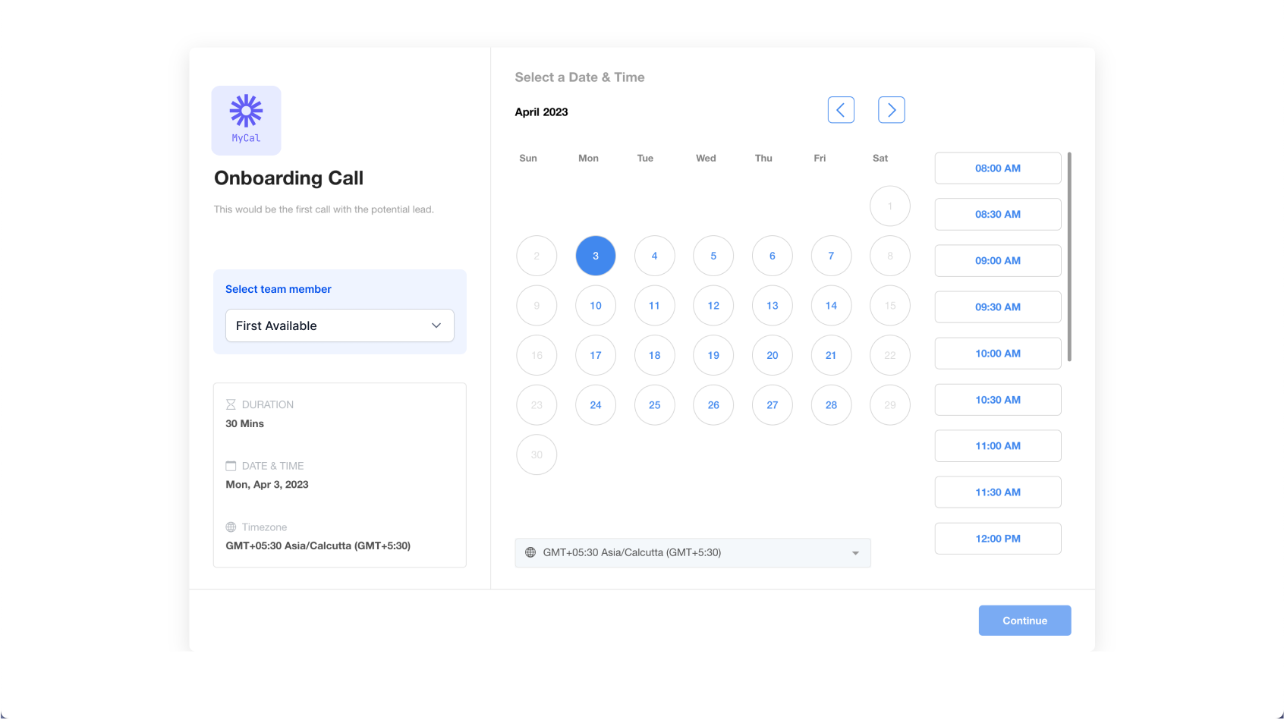The height and width of the screenshot is (720, 1284).
Task: Click the calendar Date & Time icon
Action: click(x=231, y=466)
